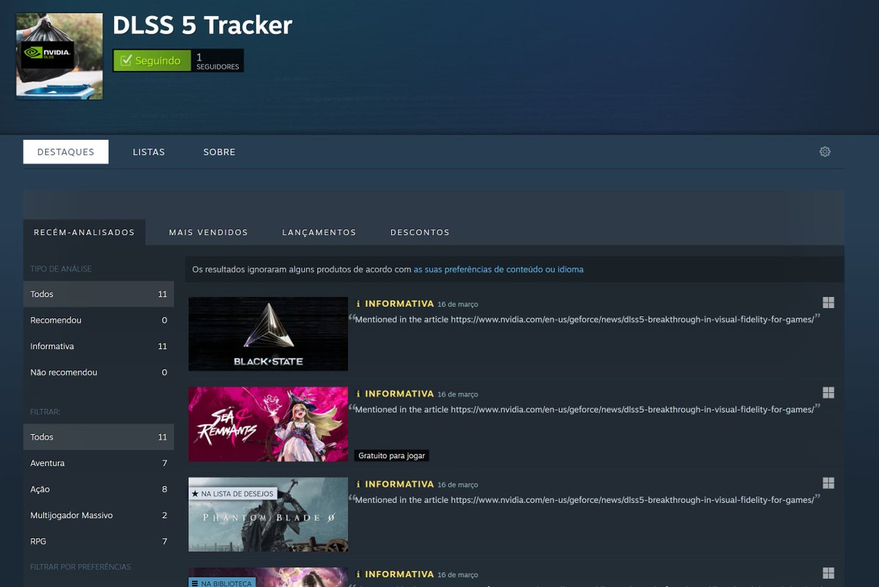Screen dimensions: 879x587
Task: Select the Lançamentos tab
Action: [x=319, y=232]
